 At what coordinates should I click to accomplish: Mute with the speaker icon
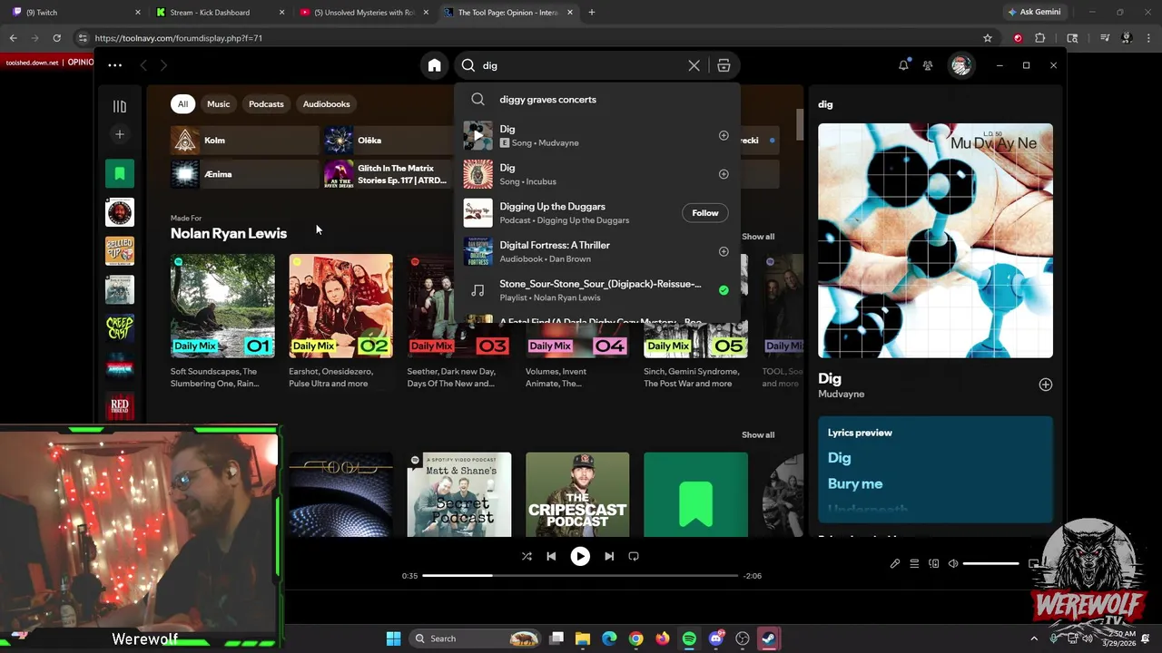(953, 564)
